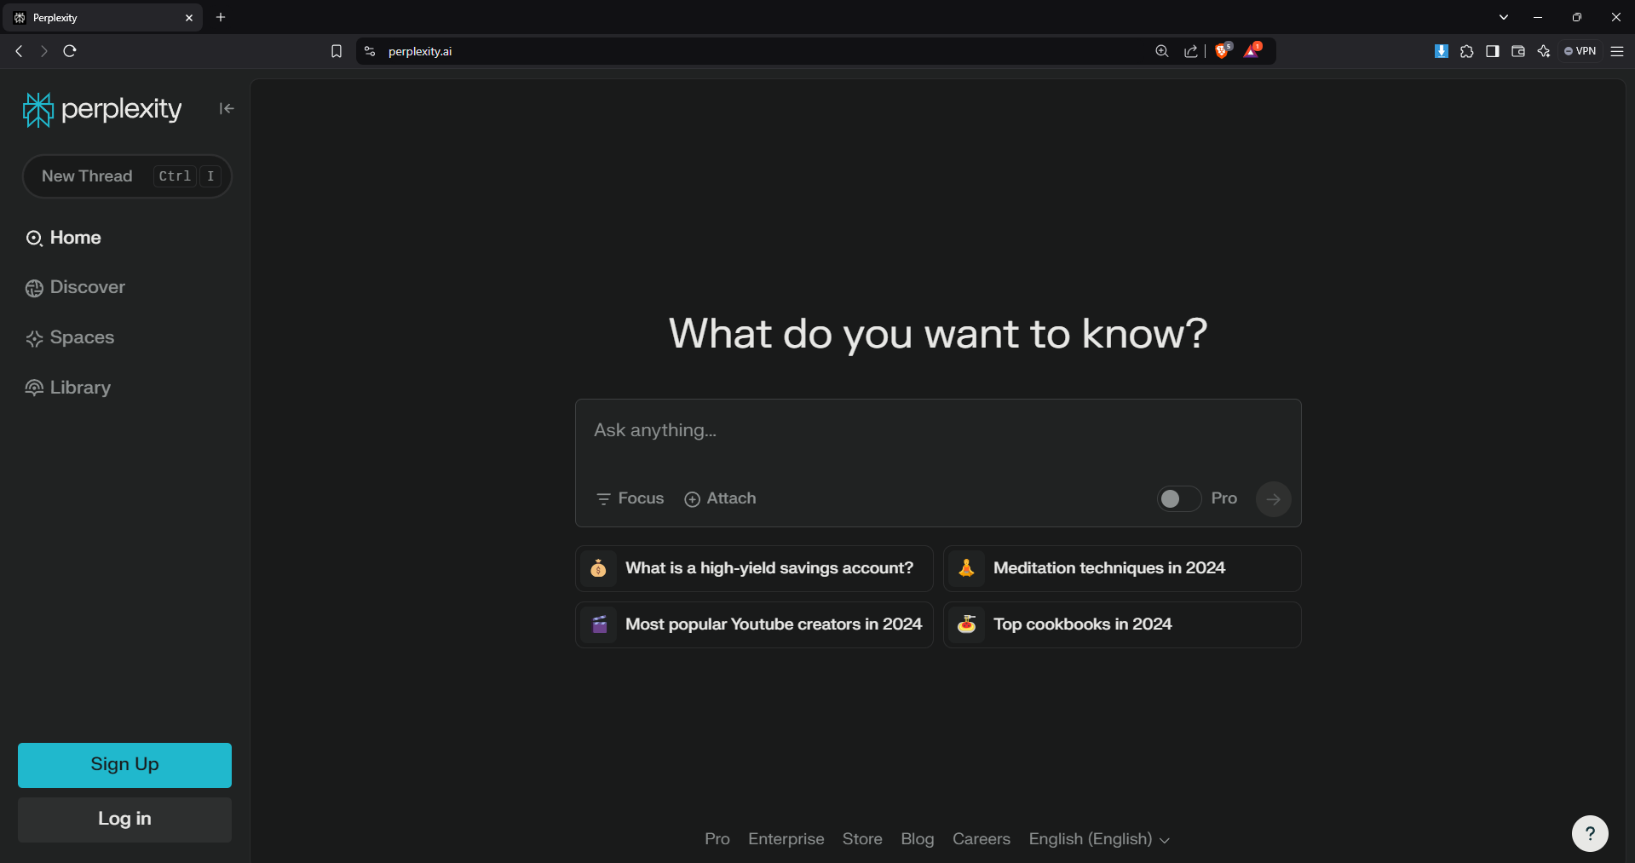Close the Perplexity tab
Viewport: 1635px width, 863px height.
click(189, 17)
